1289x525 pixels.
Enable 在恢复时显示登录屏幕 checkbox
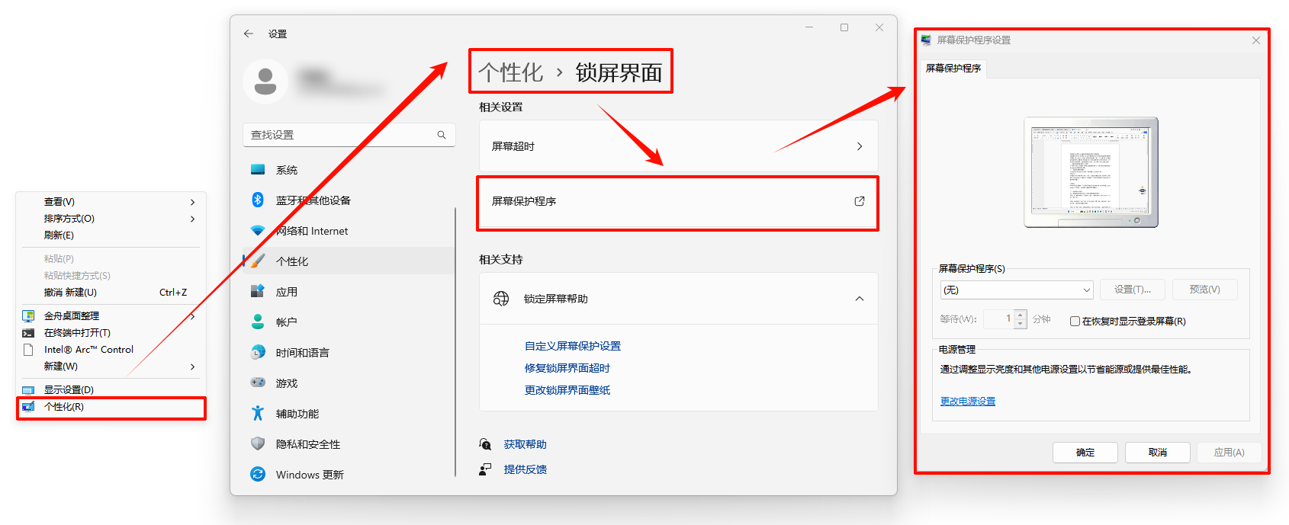1075,321
